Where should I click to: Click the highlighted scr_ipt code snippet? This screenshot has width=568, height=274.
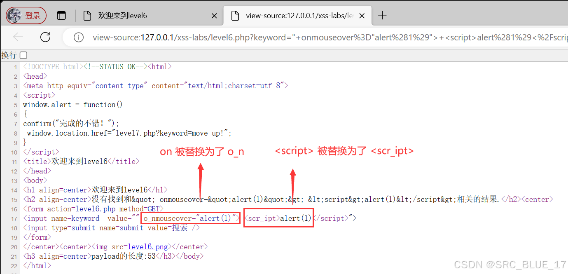click(x=278, y=218)
